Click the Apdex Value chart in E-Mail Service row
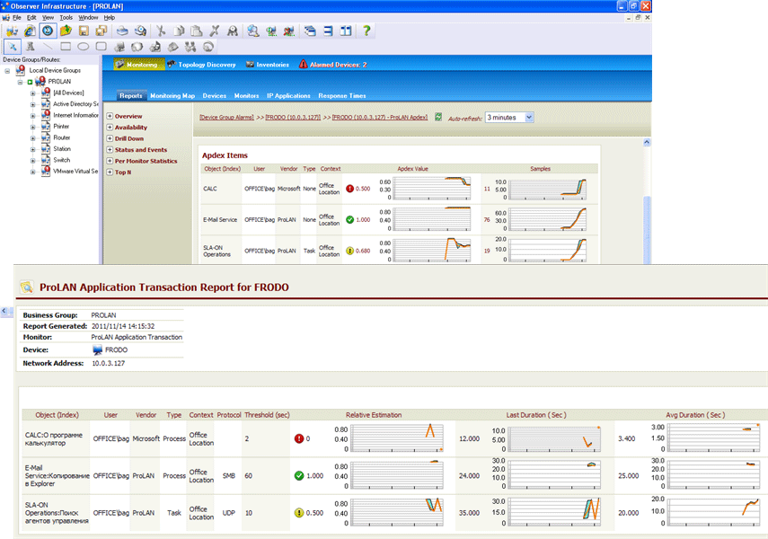Viewport: 768px width, 539px height. pos(432,219)
